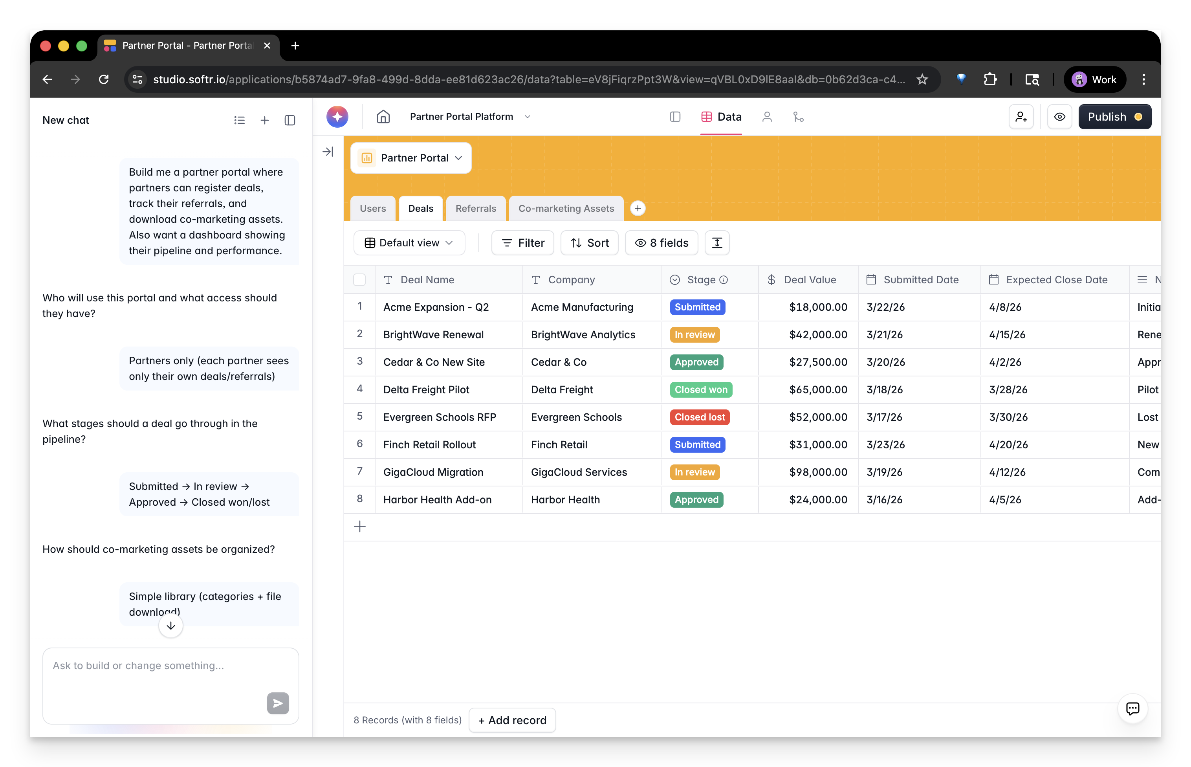Image resolution: width=1191 pixels, height=767 pixels.
Task: Expand the Partner Portal block dropdown
Action: point(458,158)
